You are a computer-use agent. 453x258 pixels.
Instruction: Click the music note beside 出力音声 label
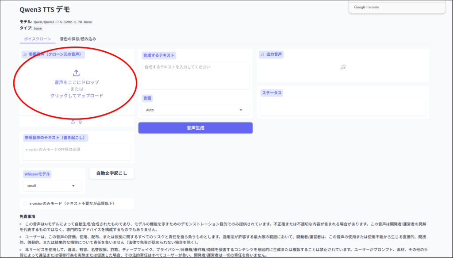click(x=262, y=54)
